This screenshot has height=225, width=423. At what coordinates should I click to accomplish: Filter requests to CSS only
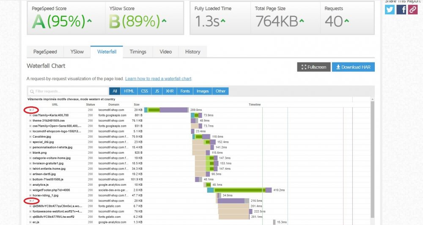coord(144,91)
